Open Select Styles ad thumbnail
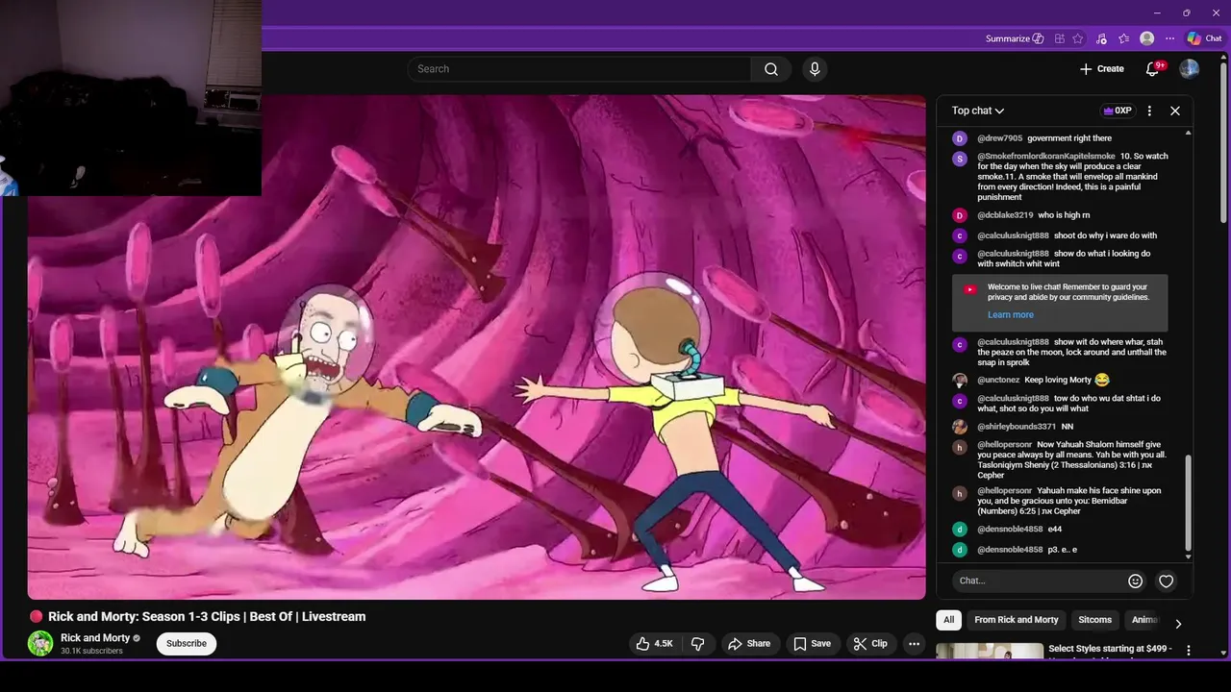 click(989, 652)
